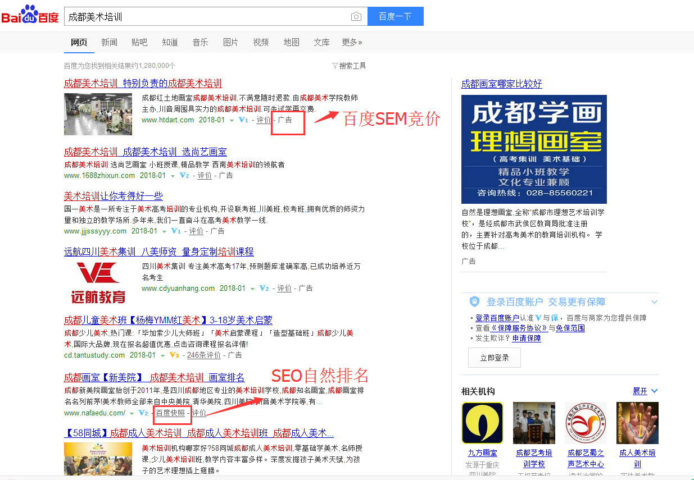
Task: Switch to 图片 tab
Action: [230, 43]
